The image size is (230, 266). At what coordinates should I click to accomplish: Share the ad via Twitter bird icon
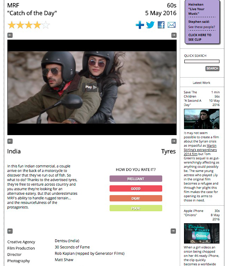[150, 25]
